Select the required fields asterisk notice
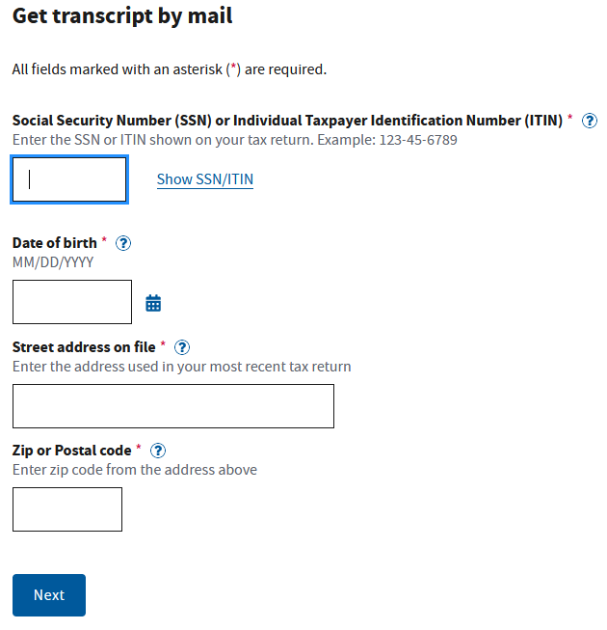 [x=170, y=69]
